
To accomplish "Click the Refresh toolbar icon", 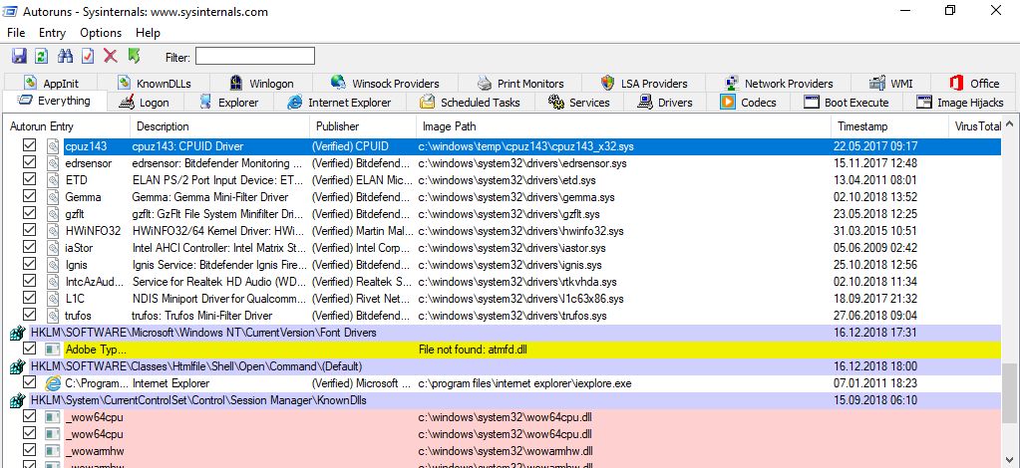I will click(x=42, y=56).
